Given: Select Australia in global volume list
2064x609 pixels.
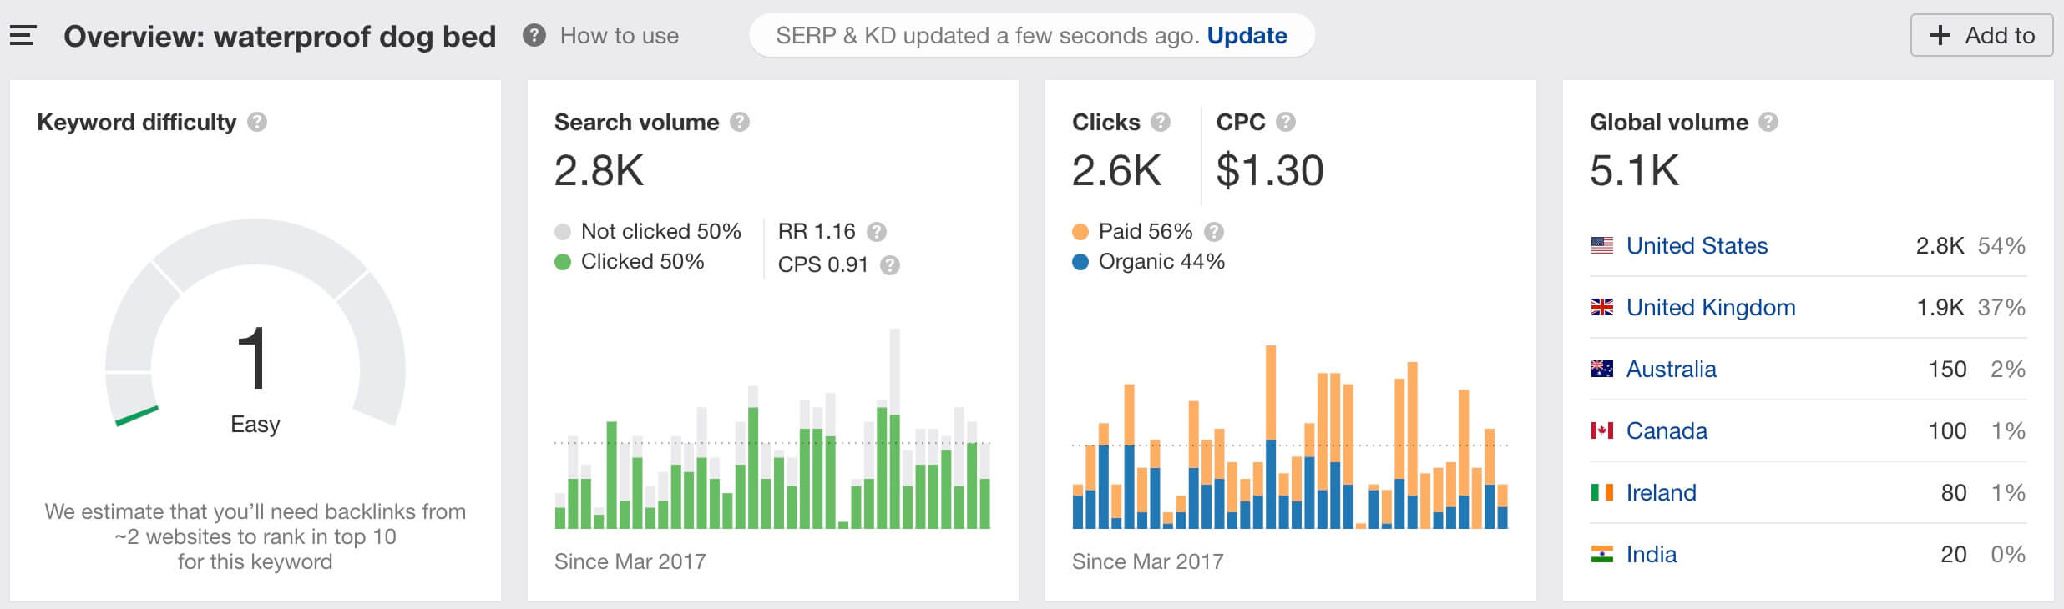Looking at the screenshot, I should click(x=1671, y=369).
